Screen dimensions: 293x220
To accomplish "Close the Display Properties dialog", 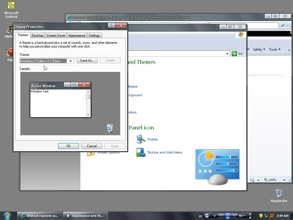I will [121, 25].
